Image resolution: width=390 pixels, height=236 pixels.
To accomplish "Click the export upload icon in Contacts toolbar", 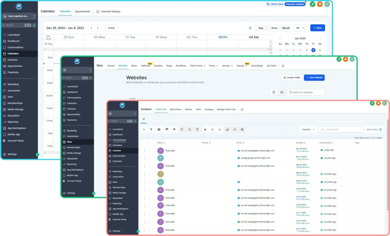I will (213, 130).
